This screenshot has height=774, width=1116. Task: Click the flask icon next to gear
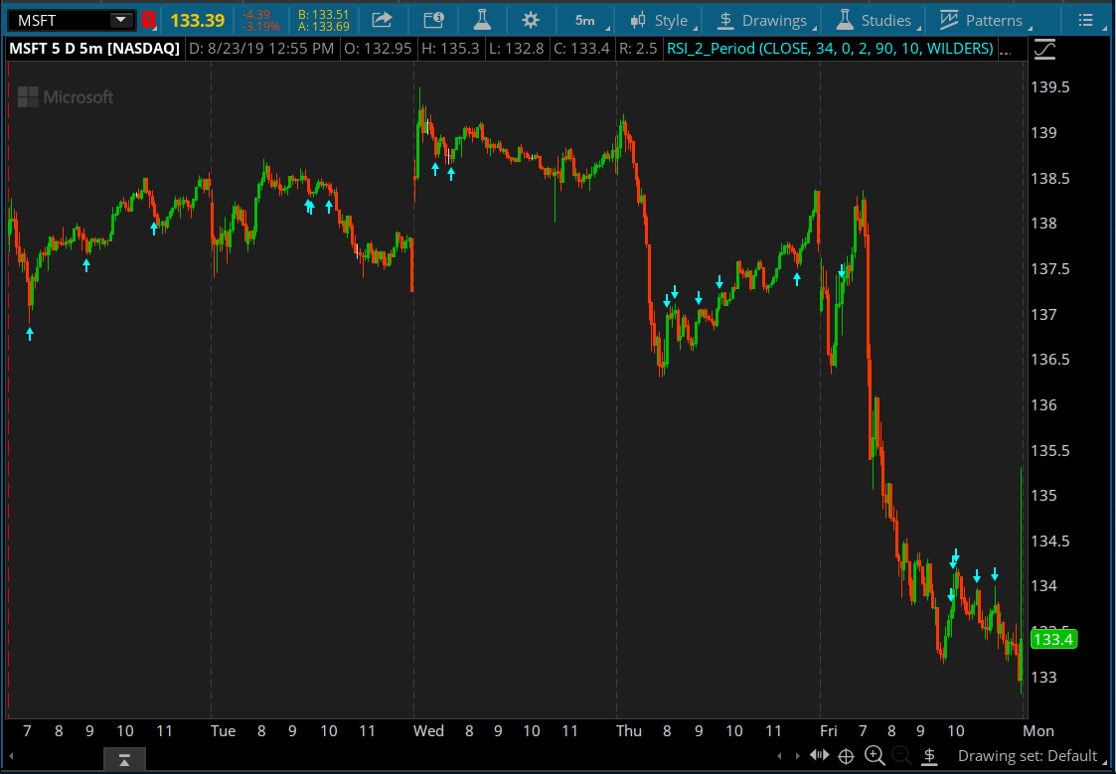click(482, 20)
